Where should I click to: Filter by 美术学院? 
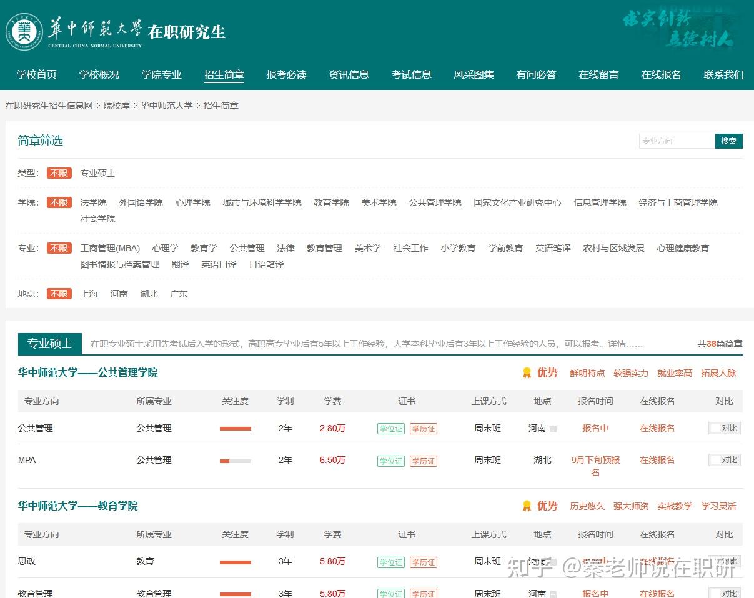[x=379, y=202]
